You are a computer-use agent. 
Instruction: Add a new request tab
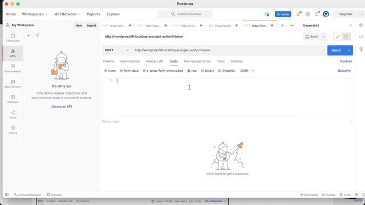(x=282, y=25)
